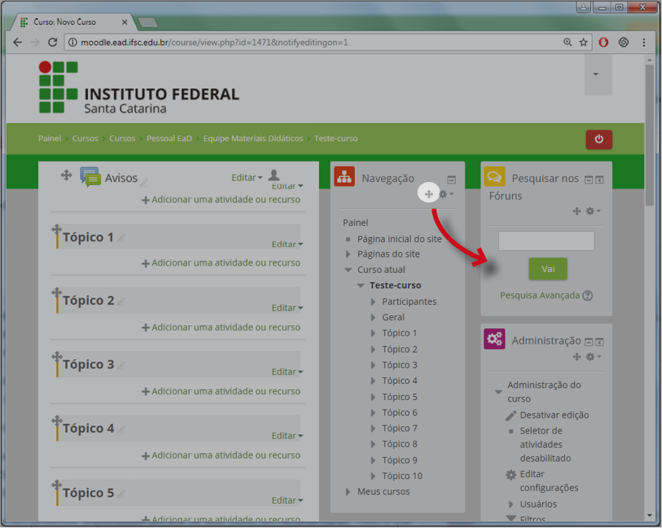Click the help icon beside Pesquisa Avançada
The width and height of the screenshot is (662, 528).
(x=587, y=295)
